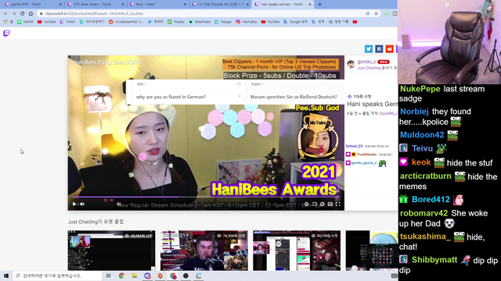The width and height of the screenshot is (501, 281).
Task: Click the clip title Hani speaks German
Action: [373, 104]
